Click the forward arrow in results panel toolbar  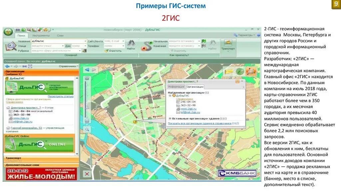pos(16,66)
